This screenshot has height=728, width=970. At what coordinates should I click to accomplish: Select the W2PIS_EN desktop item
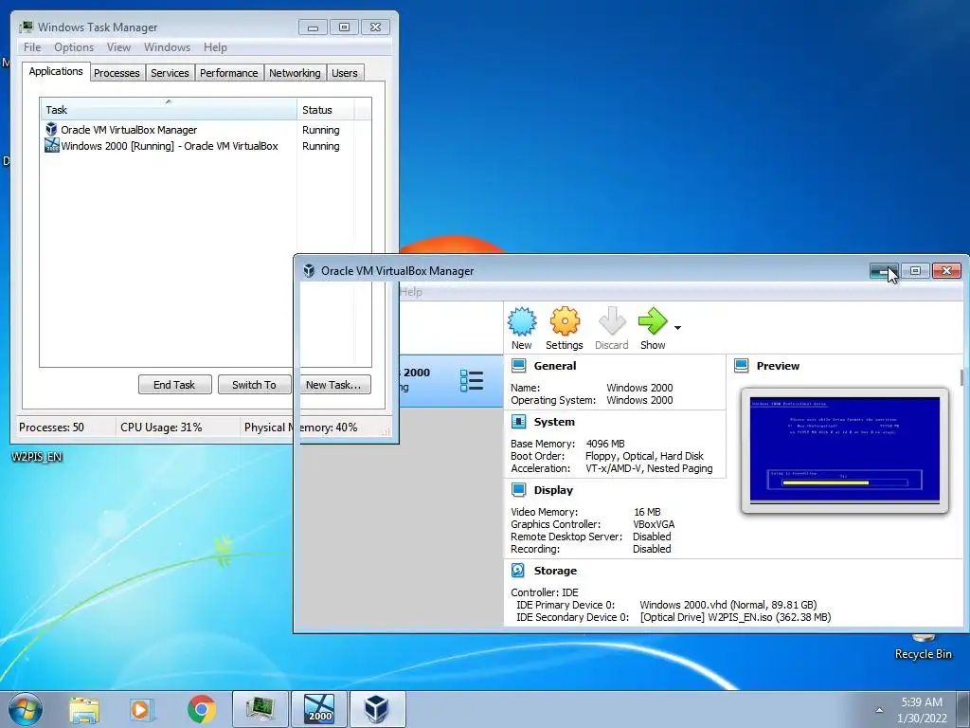37,457
